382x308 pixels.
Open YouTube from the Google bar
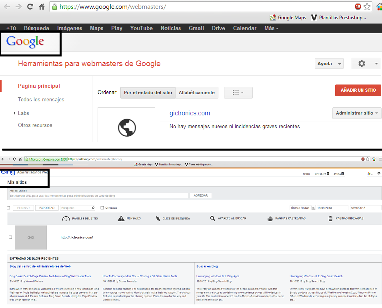(x=141, y=28)
